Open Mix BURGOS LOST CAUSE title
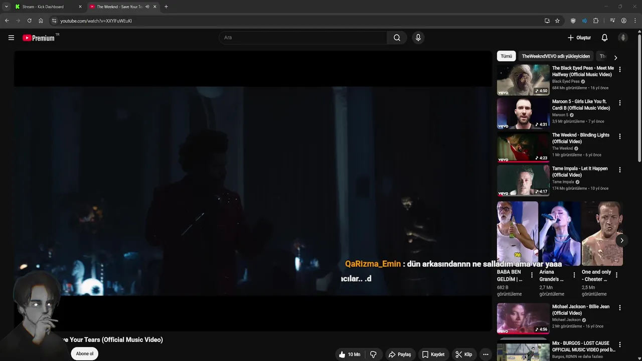 pos(584,346)
